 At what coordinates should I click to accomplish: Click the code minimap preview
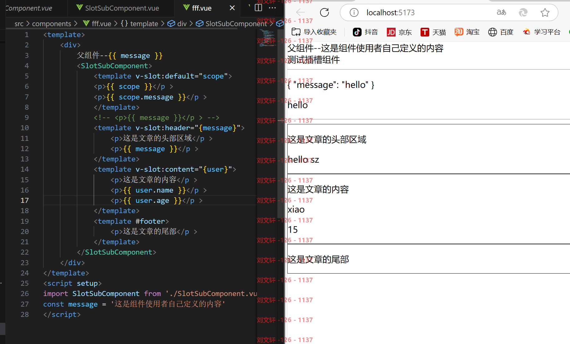click(x=268, y=39)
